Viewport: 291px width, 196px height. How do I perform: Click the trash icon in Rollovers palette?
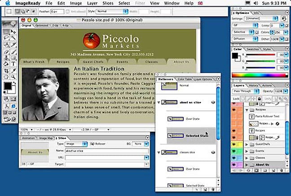point(213,189)
